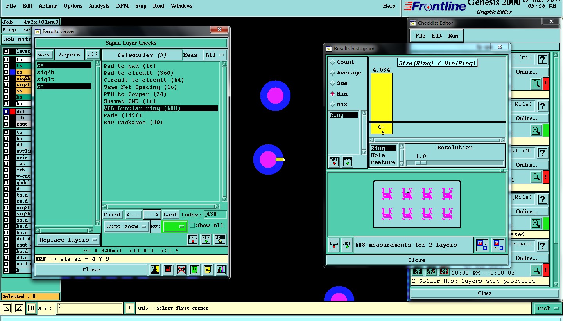Click the red color swatch of drl layer
Image resolution: width=563 pixels, height=321 pixels.
13,112
